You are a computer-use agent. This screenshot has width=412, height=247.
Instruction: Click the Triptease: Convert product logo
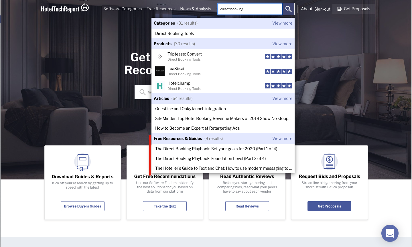click(x=160, y=56)
